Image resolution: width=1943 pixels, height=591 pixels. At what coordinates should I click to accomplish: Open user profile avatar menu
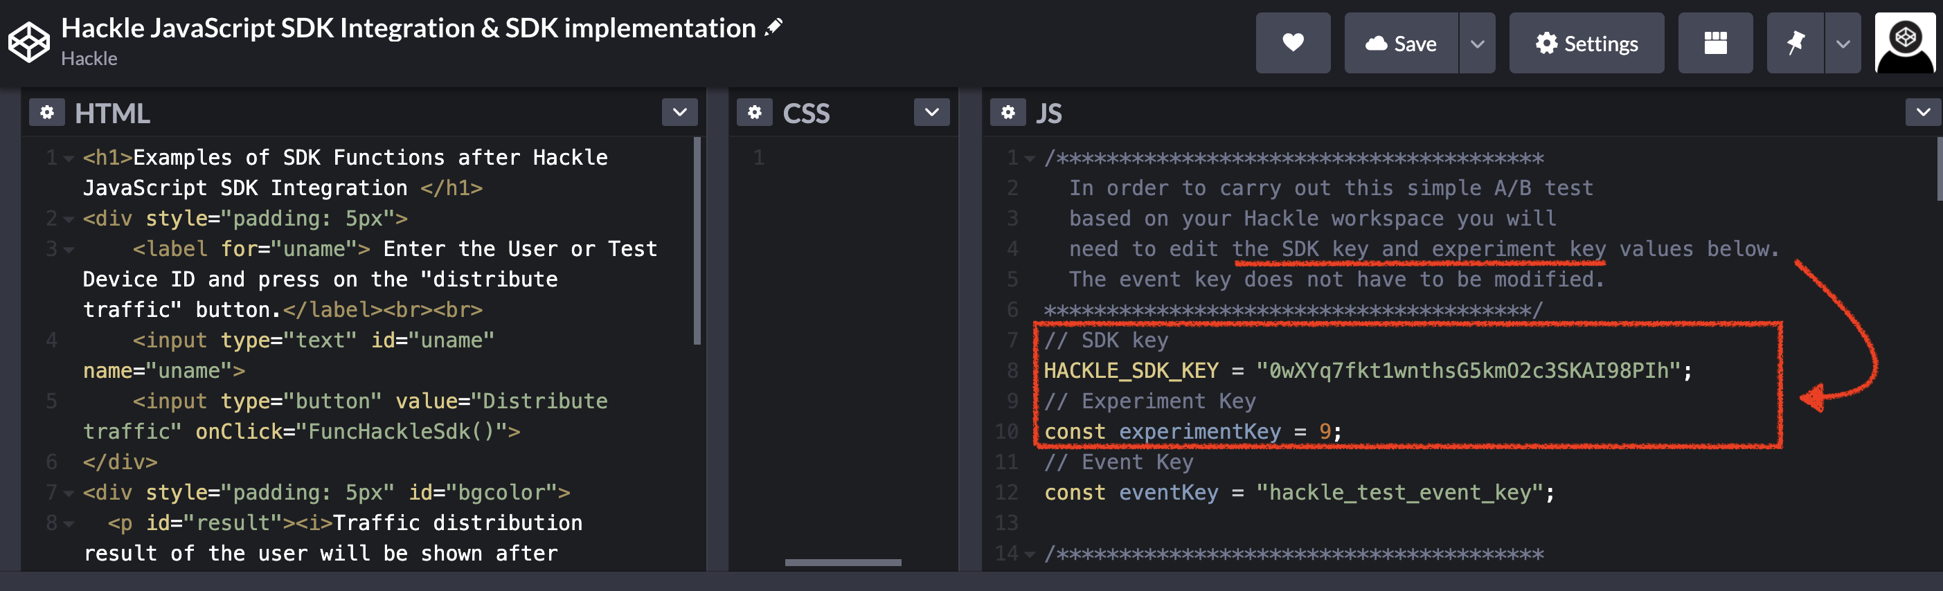pyautogui.click(x=1906, y=43)
